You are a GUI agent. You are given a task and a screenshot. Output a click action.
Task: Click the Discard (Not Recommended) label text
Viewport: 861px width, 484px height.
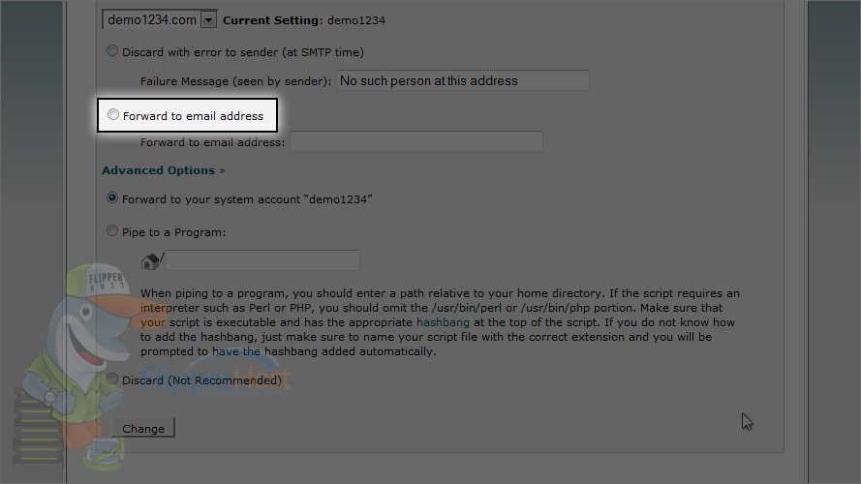(x=201, y=380)
